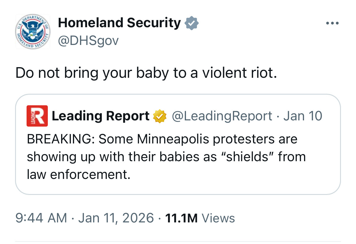
Task: Open the quoted post at "law enforcement."
Action: (x=79, y=174)
